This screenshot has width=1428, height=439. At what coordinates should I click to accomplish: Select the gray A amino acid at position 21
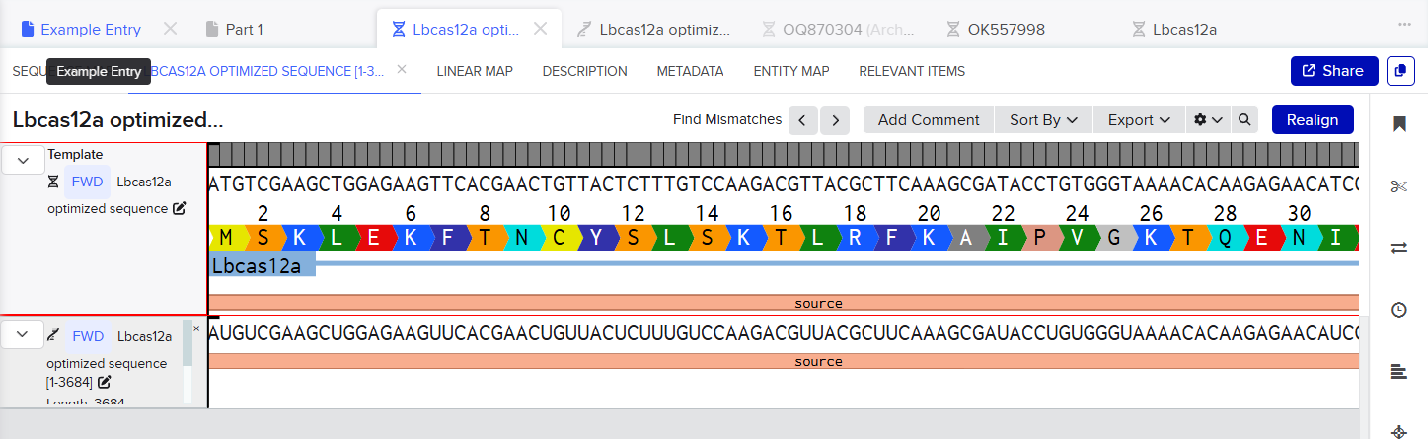(x=966, y=237)
